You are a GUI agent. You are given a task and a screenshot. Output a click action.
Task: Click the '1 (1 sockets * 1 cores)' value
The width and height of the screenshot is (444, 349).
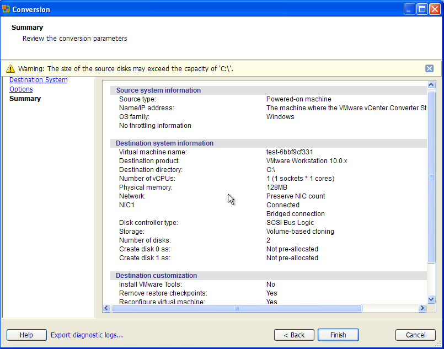tap(301, 179)
